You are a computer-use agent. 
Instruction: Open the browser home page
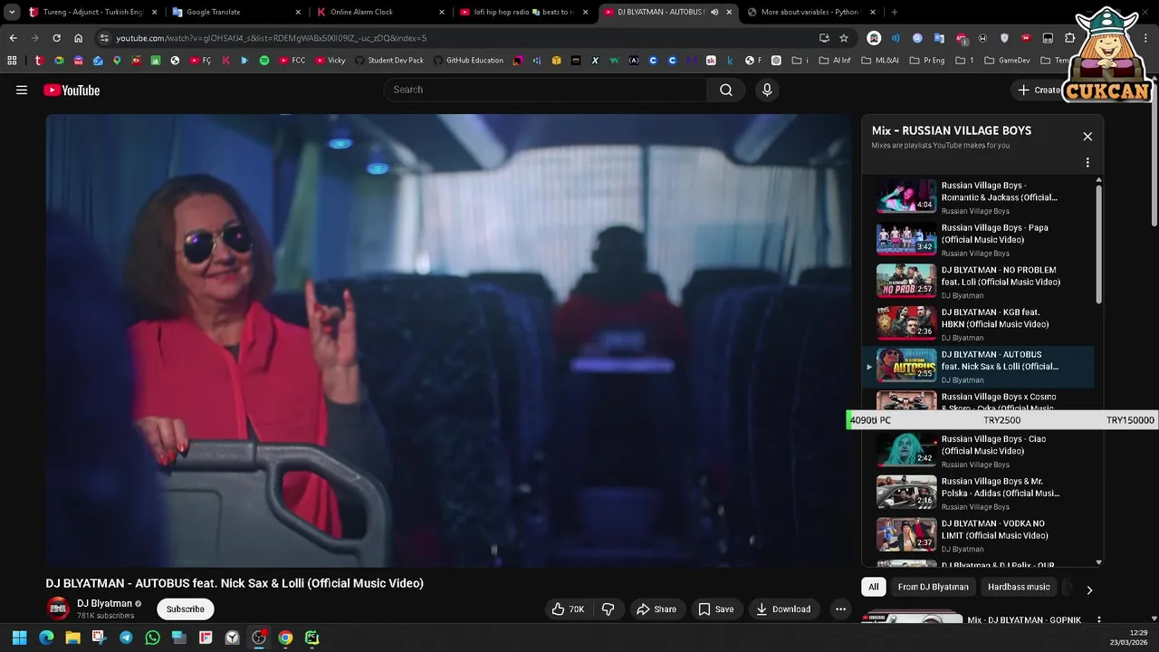[78, 38]
